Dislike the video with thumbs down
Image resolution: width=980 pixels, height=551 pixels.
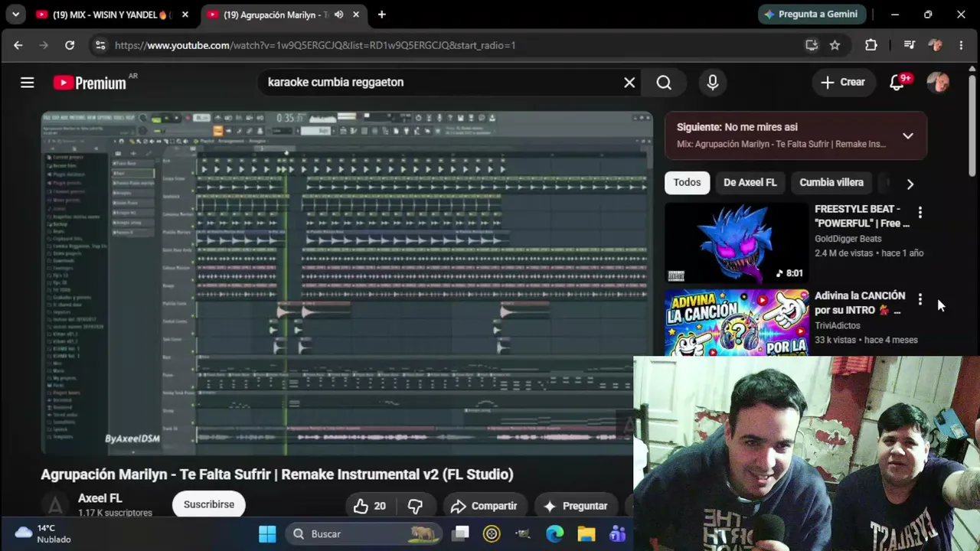coord(416,506)
